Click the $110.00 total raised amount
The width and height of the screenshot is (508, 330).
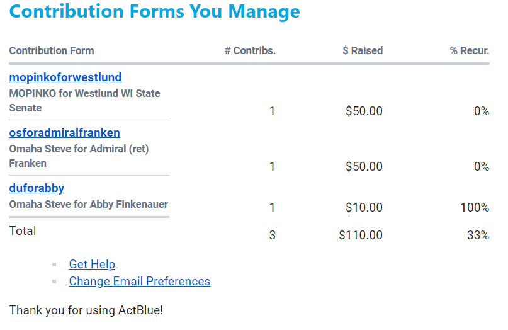point(361,236)
